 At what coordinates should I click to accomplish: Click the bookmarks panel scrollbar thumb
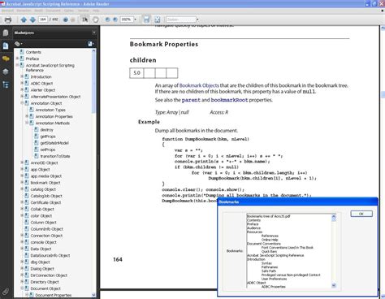[x=93, y=83]
